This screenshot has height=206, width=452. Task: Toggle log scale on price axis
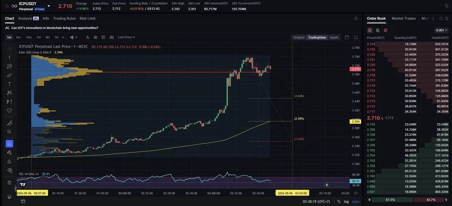pos(346,202)
